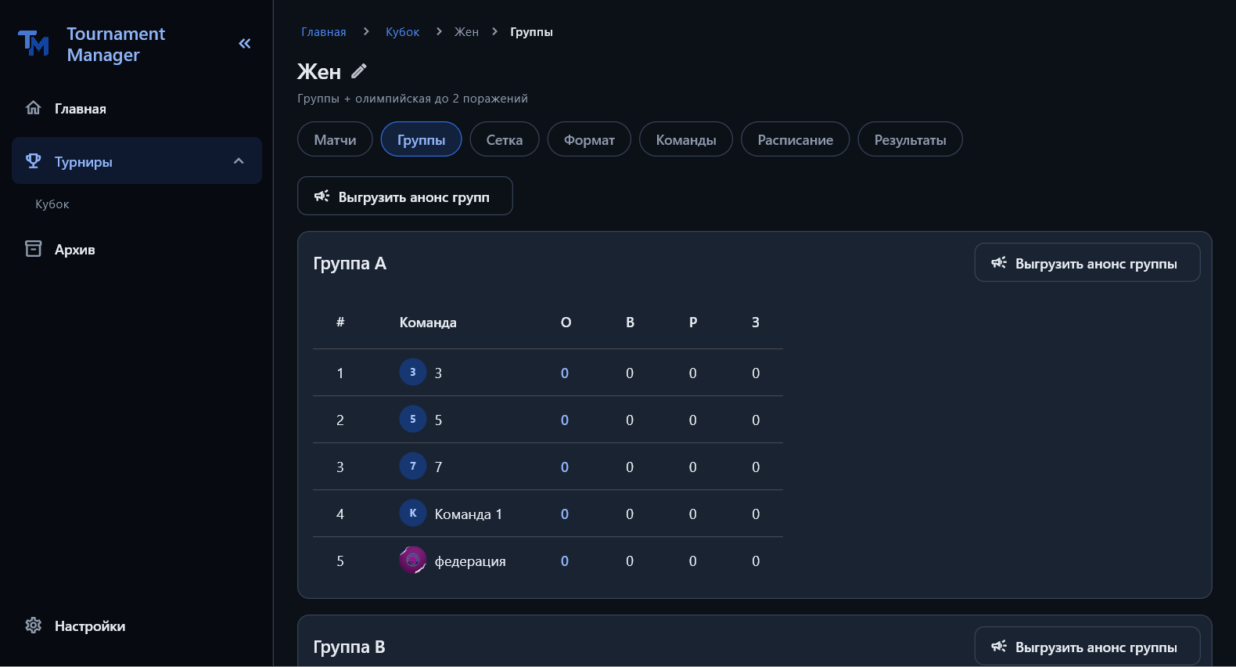Collapse the Турниры menu chevron

(x=239, y=161)
